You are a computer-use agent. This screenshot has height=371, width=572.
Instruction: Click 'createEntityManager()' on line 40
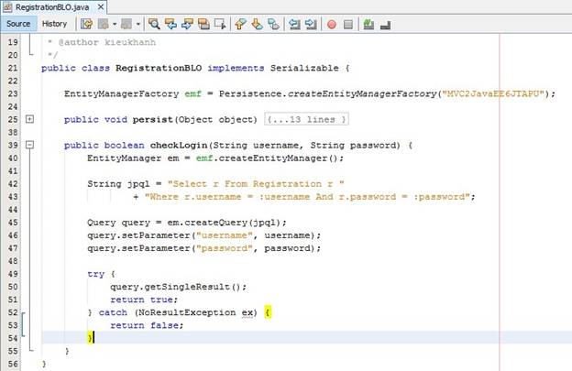[x=280, y=158]
